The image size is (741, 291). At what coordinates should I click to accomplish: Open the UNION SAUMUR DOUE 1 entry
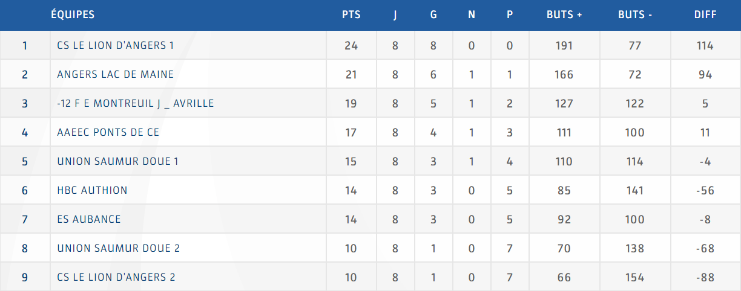117,161
